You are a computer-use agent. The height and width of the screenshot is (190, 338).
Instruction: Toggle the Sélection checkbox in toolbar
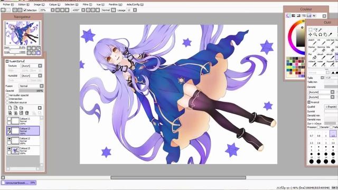[25, 10]
